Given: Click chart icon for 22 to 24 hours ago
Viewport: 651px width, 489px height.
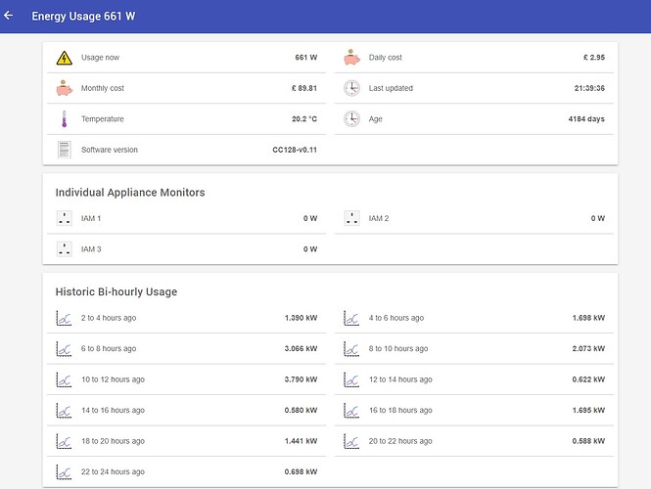Looking at the screenshot, I should click(x=64, y=472).
